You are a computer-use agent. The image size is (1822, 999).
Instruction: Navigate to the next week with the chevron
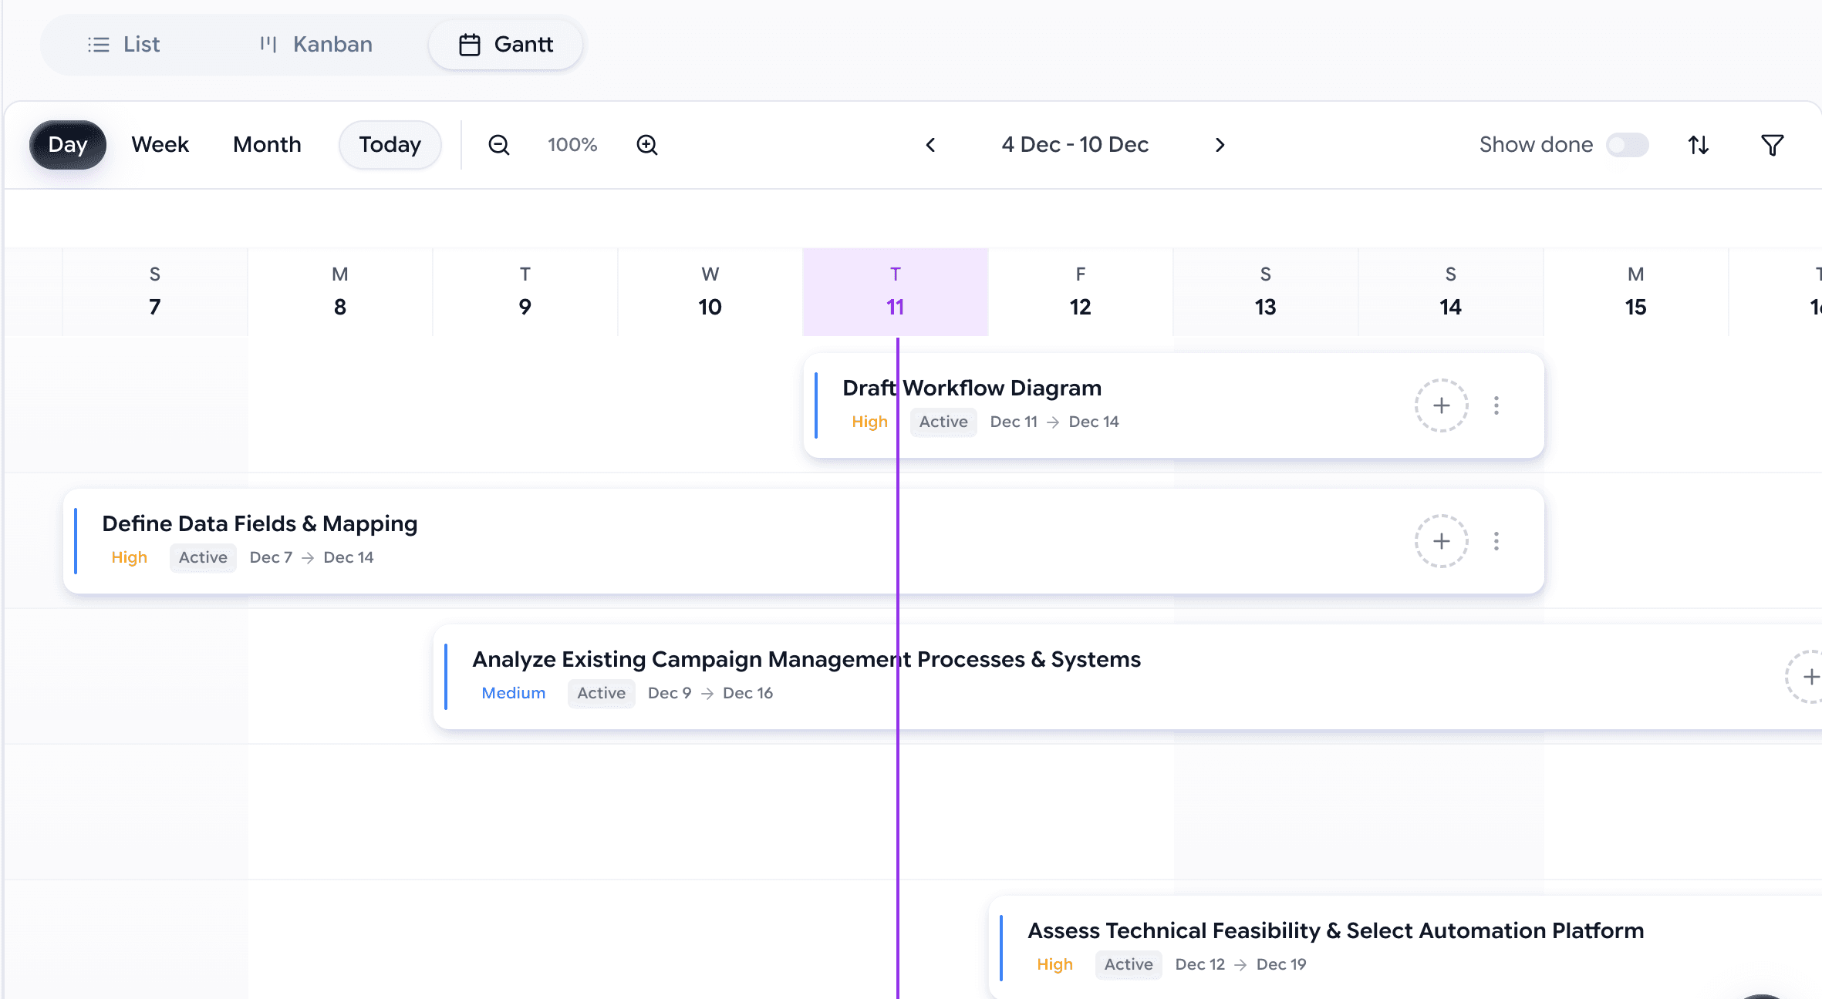[x=1220, y=144]
